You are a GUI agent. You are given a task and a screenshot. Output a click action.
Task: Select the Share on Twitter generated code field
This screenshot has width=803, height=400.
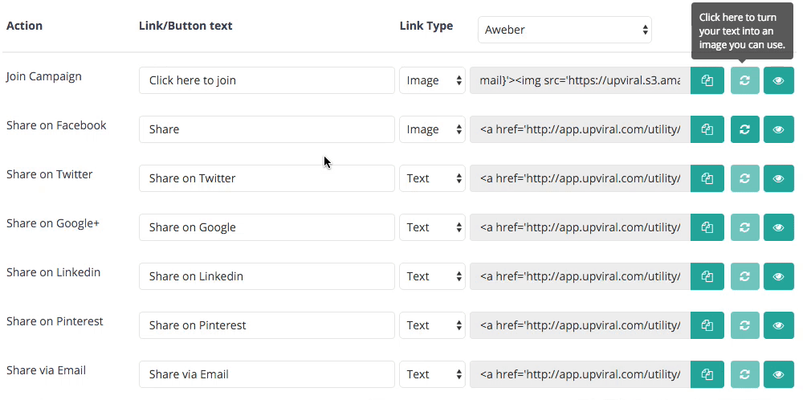coord(580,178)
